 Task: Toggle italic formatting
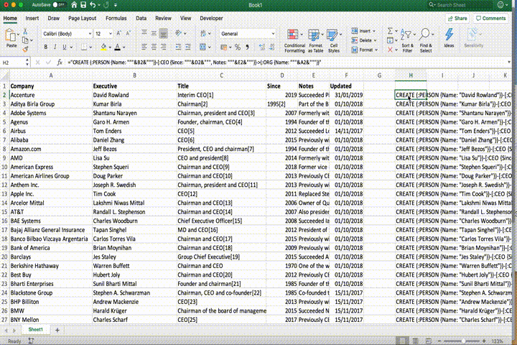pos(55,47)
